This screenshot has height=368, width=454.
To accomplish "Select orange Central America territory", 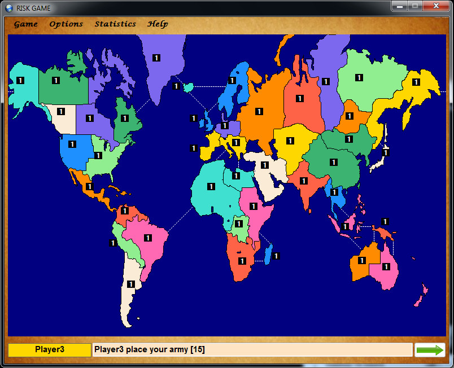I will pyautogui.click(x=89, y=187).
